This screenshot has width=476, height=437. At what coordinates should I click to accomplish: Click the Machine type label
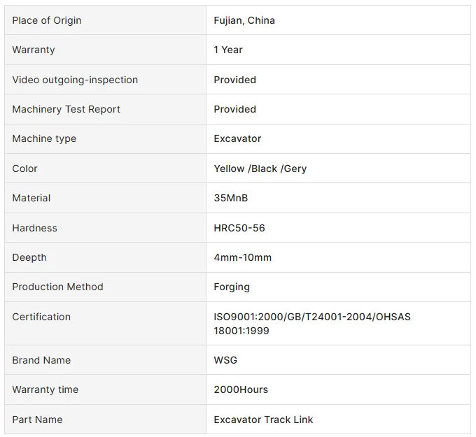44,138
